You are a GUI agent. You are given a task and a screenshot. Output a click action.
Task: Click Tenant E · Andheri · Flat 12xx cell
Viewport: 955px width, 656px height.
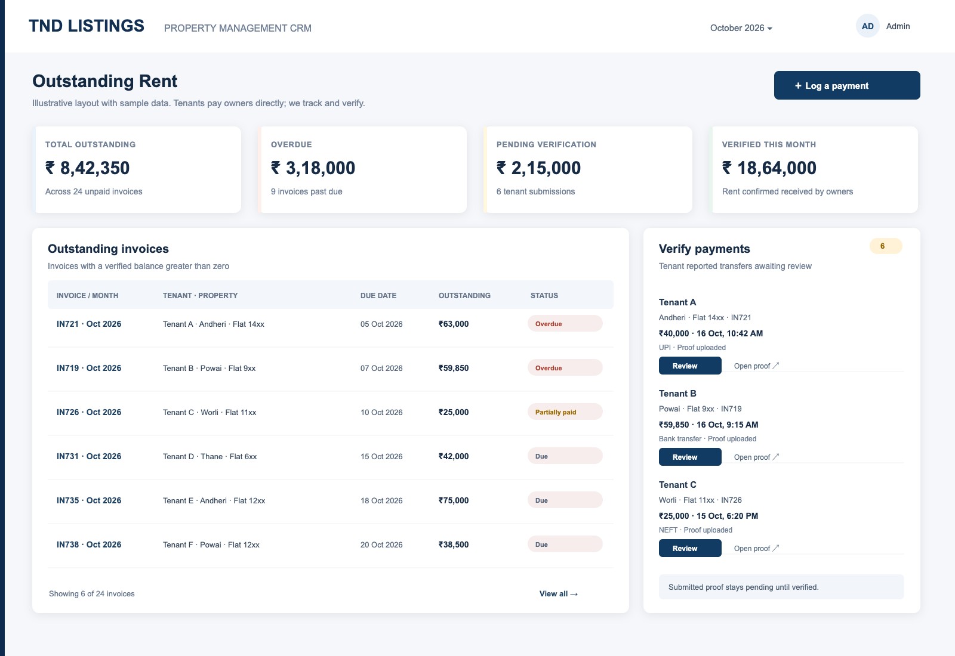pyautogui.click(x=214, y=501)
